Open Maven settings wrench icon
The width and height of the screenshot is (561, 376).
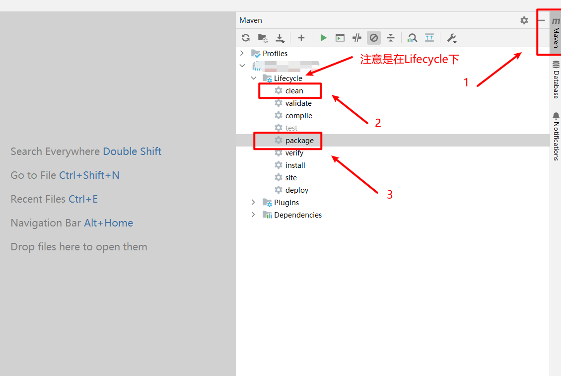(x=451, y=38)
